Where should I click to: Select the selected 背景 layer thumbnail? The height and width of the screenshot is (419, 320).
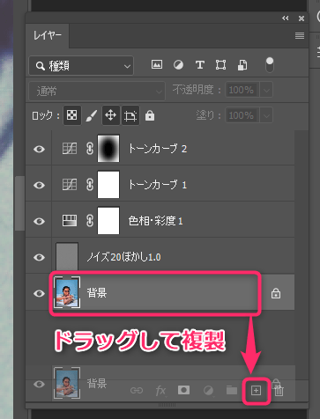pyautogui.click(x=67, y=292)
